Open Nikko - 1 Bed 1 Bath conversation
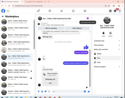 pos(17,43)
